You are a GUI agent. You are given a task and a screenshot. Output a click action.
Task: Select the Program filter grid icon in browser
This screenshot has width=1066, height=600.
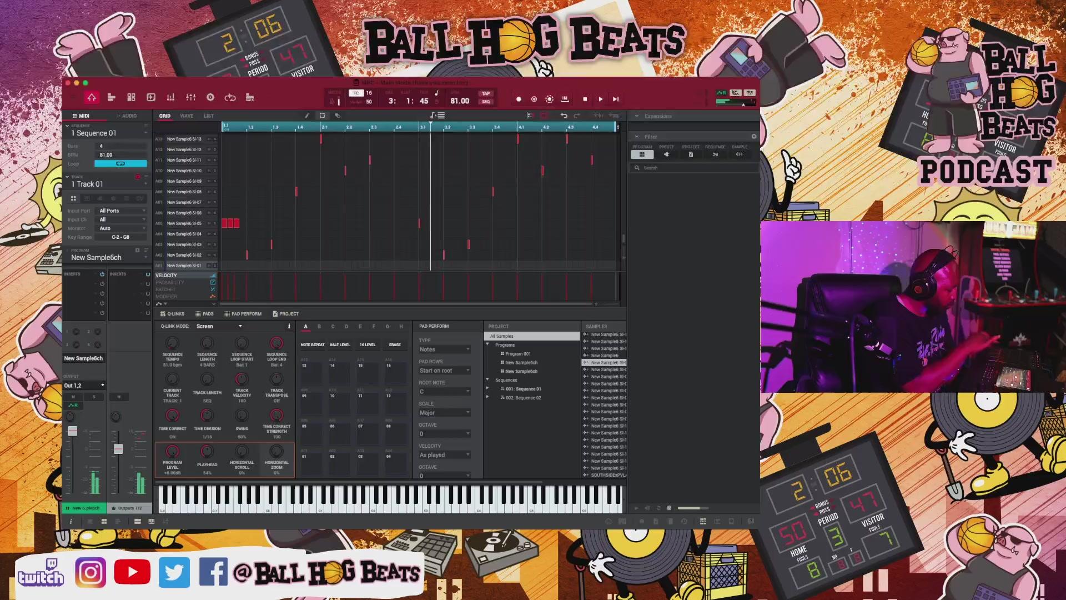tap(642, 154)
